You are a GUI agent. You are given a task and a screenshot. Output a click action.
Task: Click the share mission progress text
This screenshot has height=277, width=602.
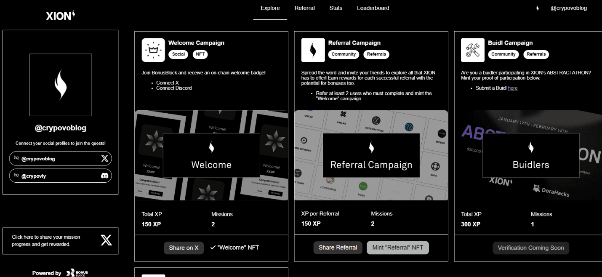[x=46, y=240]
